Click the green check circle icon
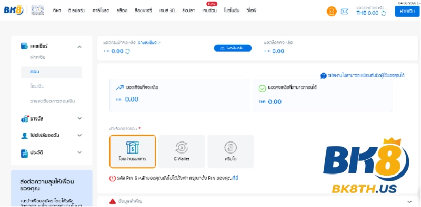 262,89
